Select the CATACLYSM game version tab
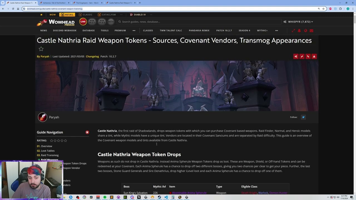 pyautogui.click(x=107, y=15)
